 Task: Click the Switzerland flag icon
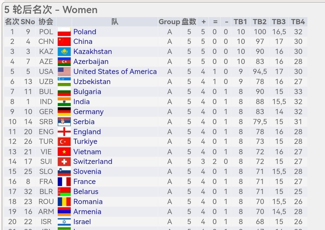click(64, 162)
